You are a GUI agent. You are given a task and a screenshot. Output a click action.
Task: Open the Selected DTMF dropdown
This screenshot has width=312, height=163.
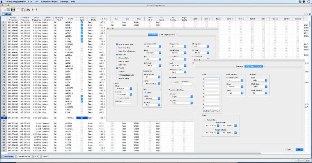235,80
